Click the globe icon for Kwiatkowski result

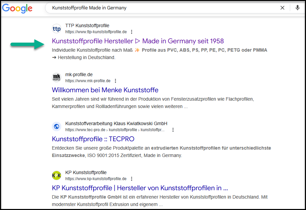57,126
